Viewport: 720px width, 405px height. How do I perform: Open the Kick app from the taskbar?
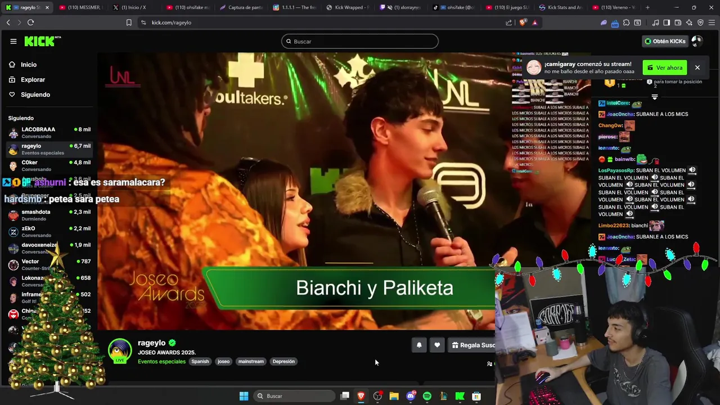point(460,396)
